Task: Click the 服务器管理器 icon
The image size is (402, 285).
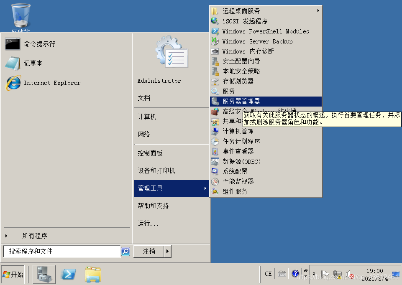Action: tap(215, 102)
